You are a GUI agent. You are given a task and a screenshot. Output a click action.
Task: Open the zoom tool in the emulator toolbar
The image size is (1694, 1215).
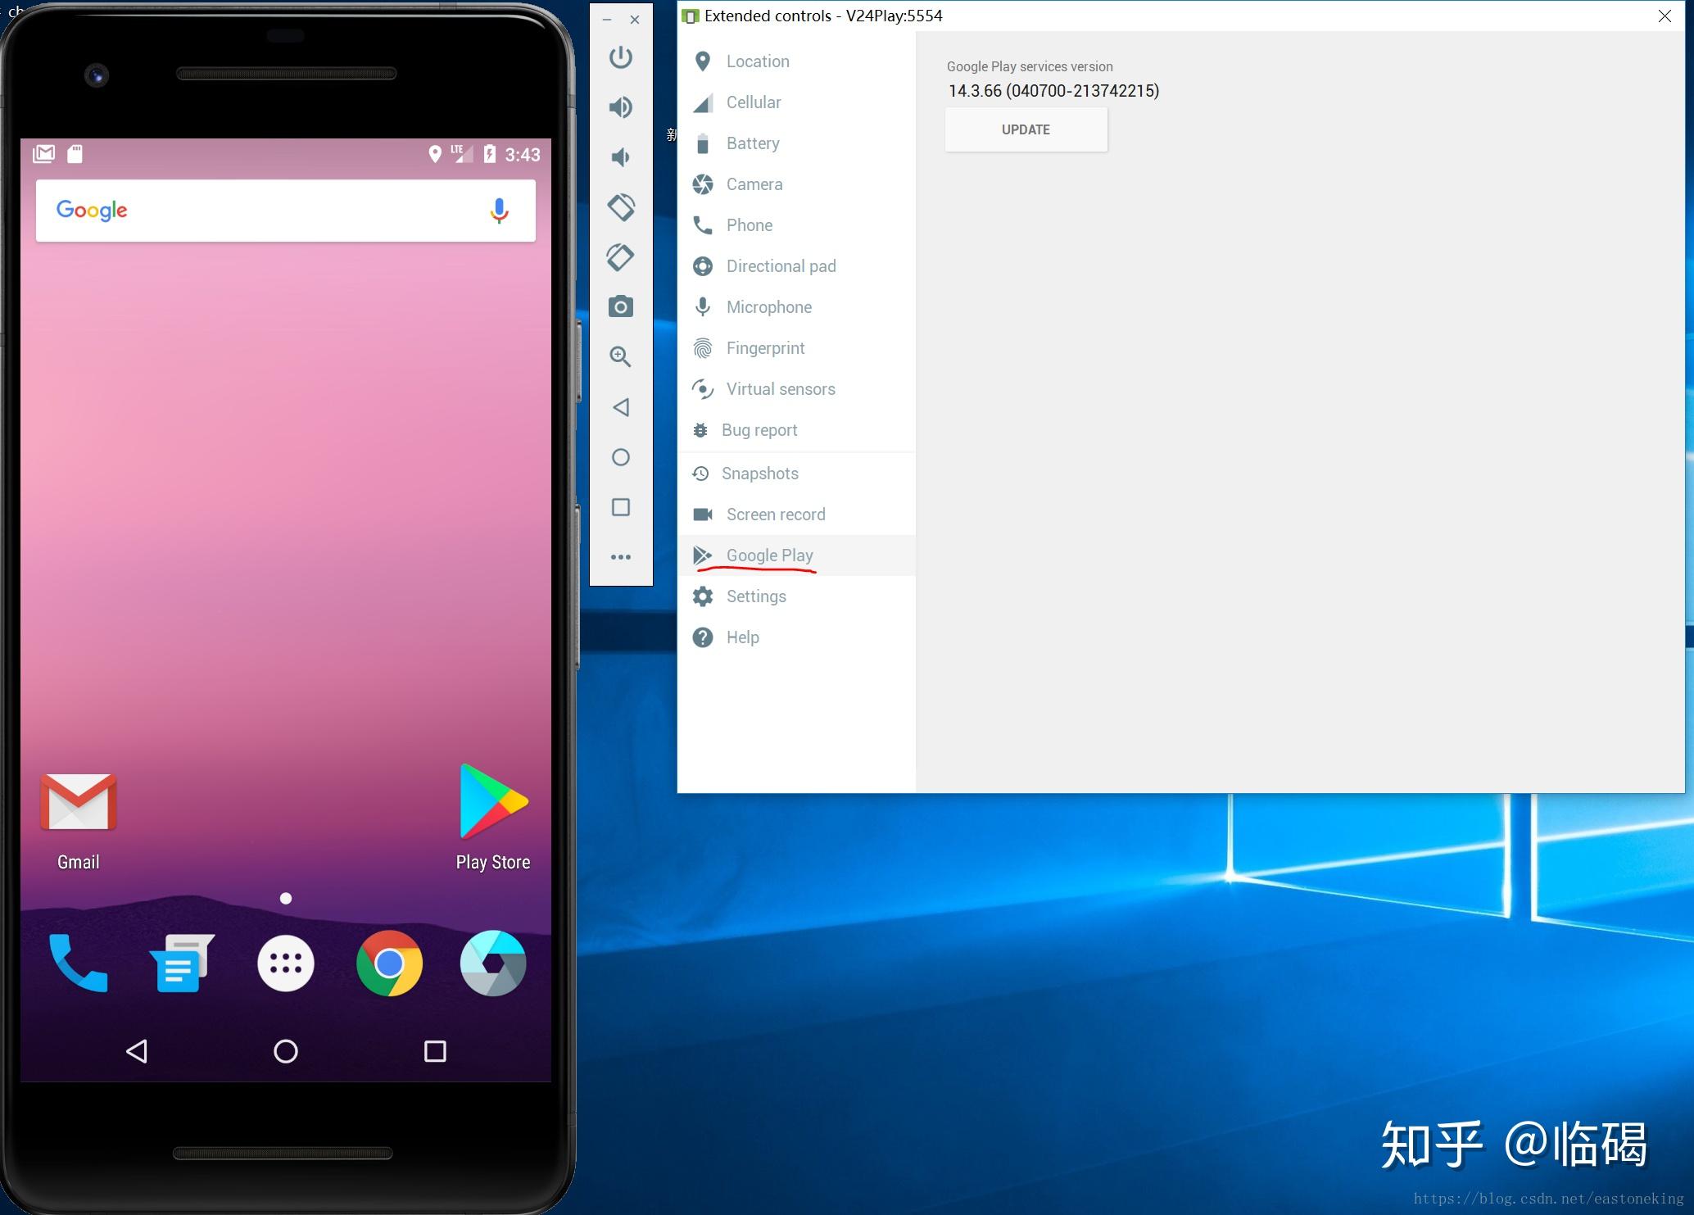tap(620, 356)
